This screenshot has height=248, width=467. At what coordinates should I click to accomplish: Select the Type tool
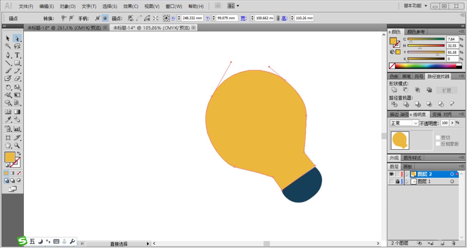click(x=17, y=55)
